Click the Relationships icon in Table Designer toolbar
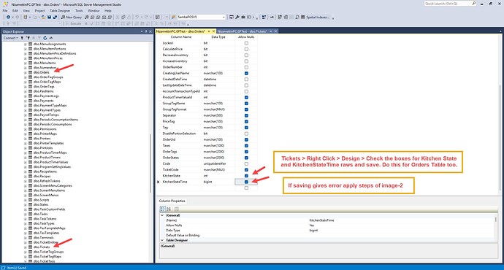 (280, 17)
